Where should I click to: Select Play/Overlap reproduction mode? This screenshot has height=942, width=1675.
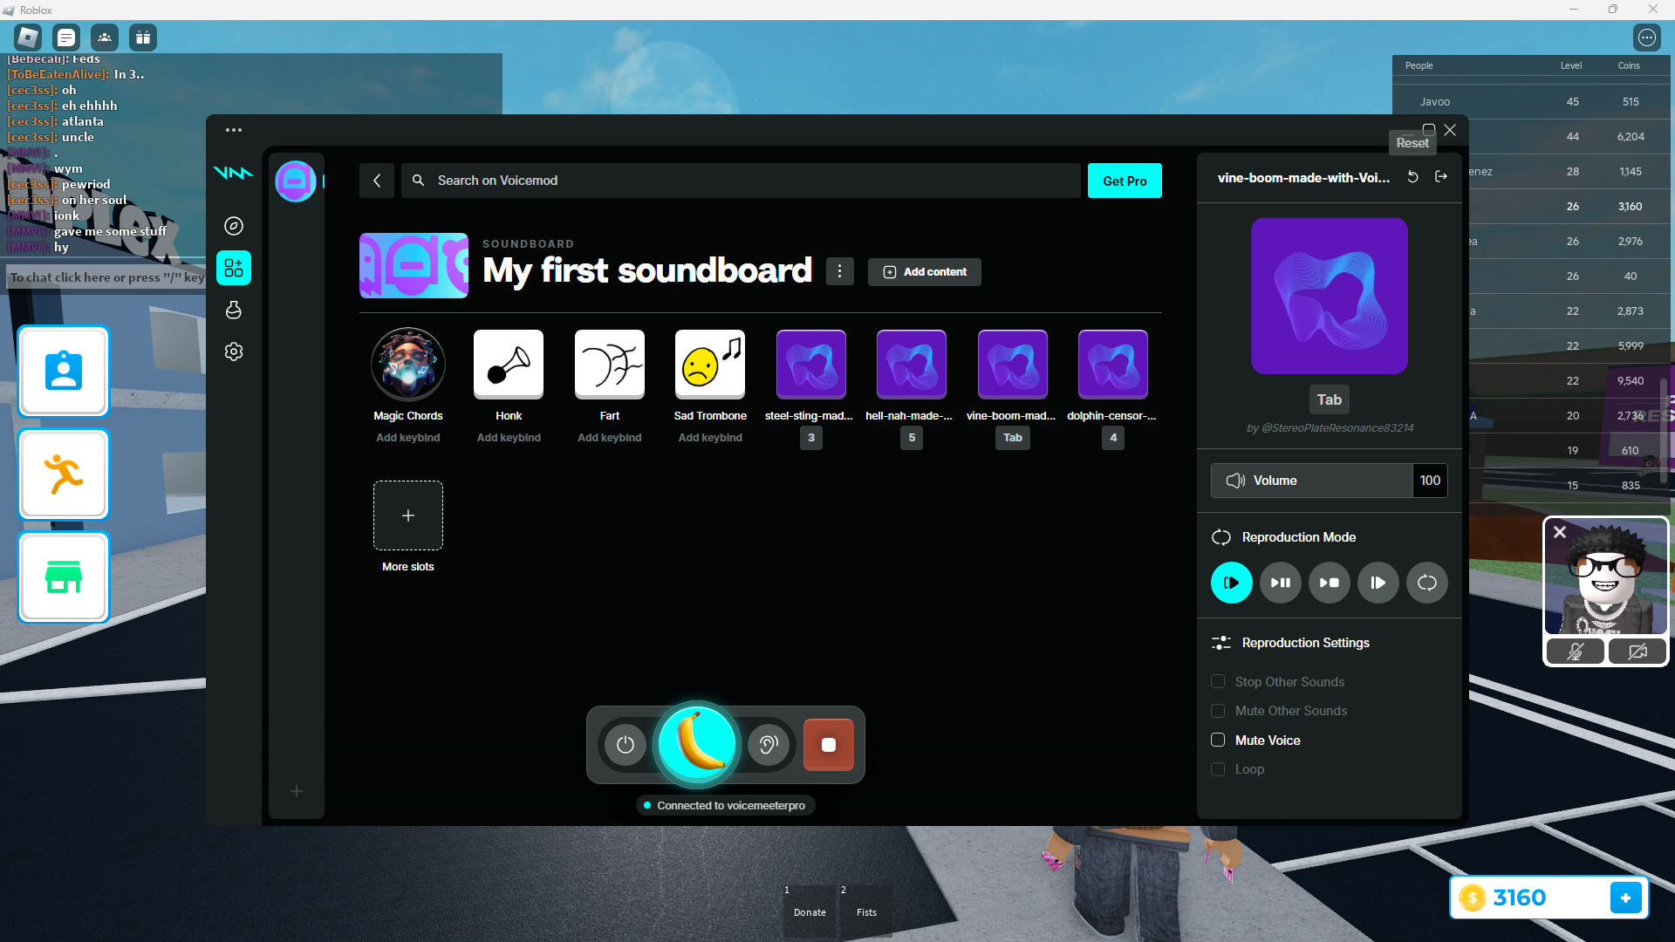click(x=1378, y=583)
